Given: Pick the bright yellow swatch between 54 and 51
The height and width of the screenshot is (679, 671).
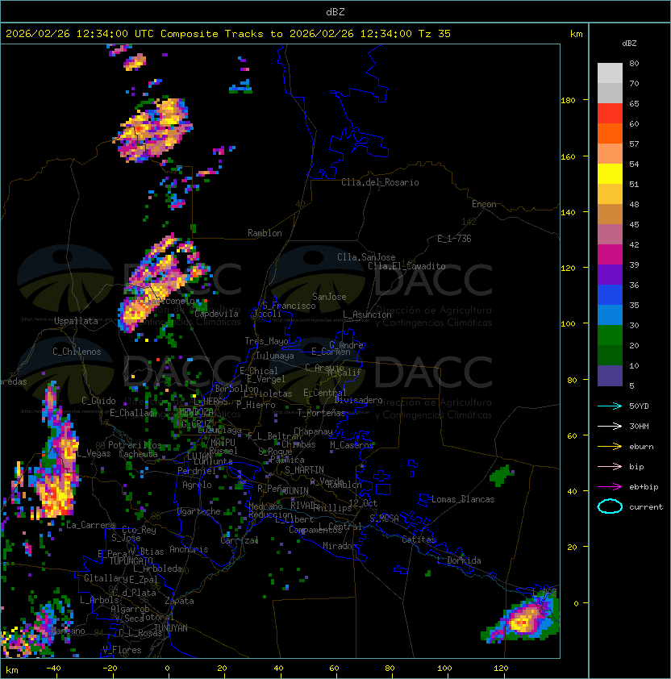Looking at the screenshot, I should pyautogui.click(x=610, y=173).
